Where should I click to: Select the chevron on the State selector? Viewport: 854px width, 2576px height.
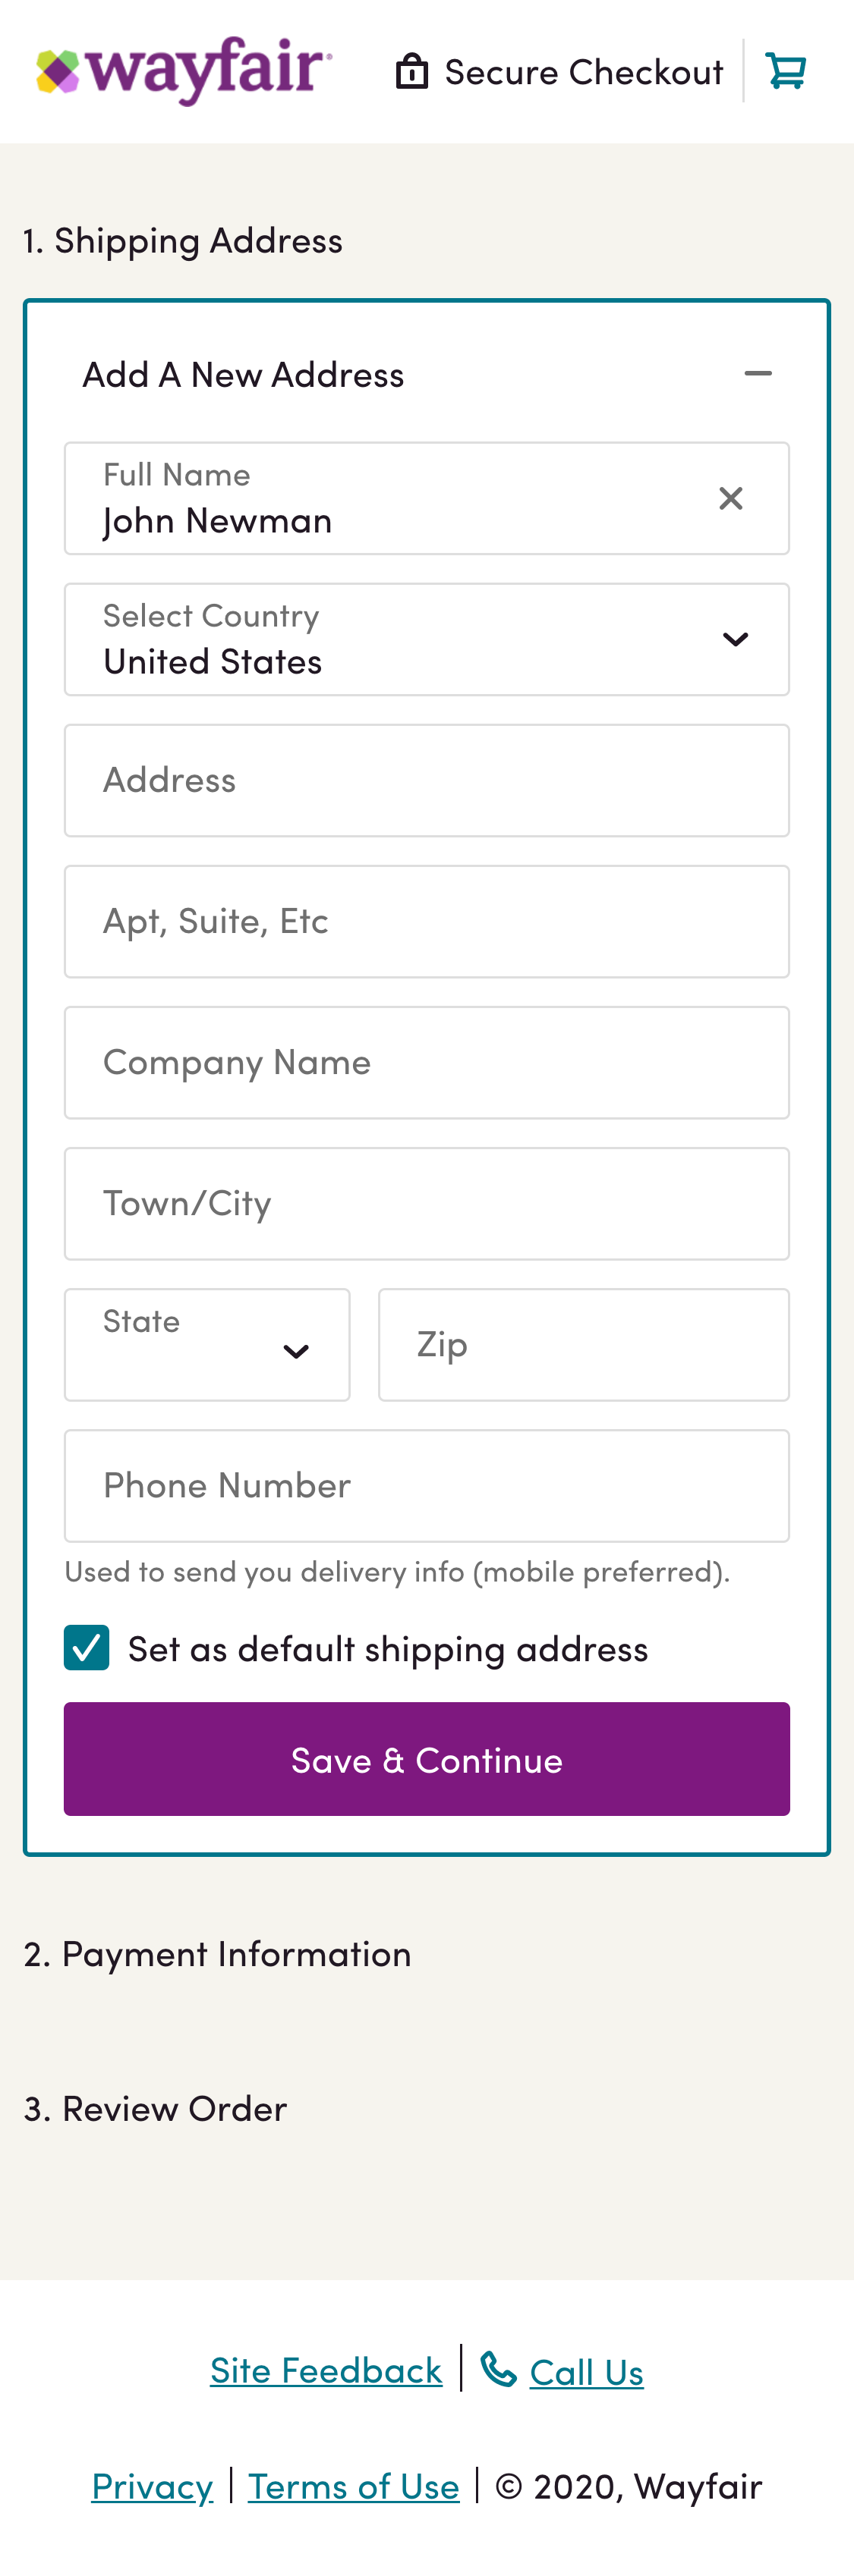tap(296, 1350)
